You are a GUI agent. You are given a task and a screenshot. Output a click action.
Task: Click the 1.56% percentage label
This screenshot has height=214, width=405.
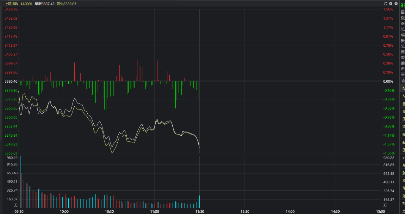[388, 9]
